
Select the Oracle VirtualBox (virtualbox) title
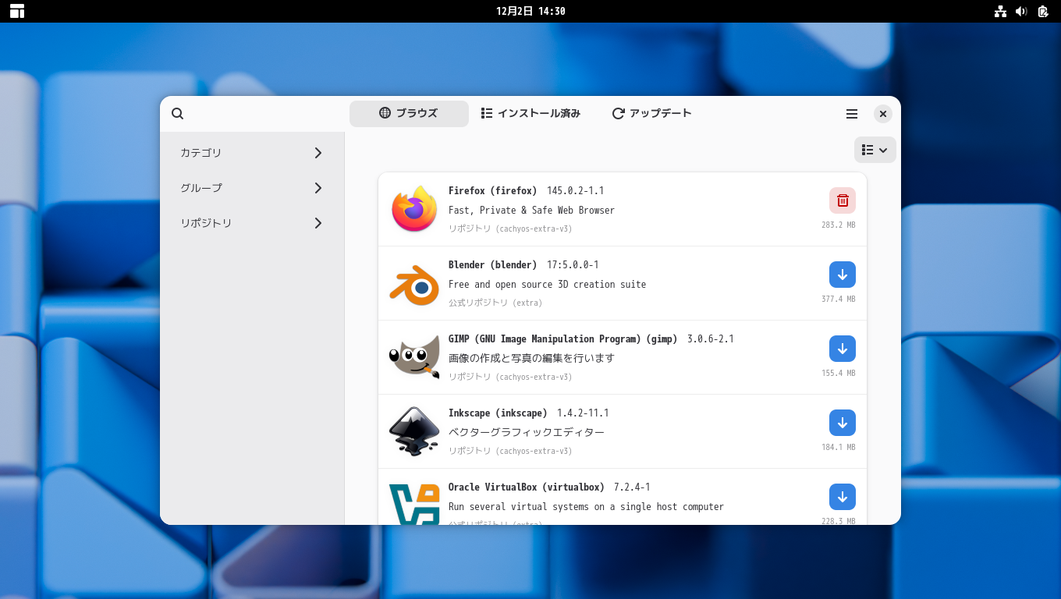527,487
